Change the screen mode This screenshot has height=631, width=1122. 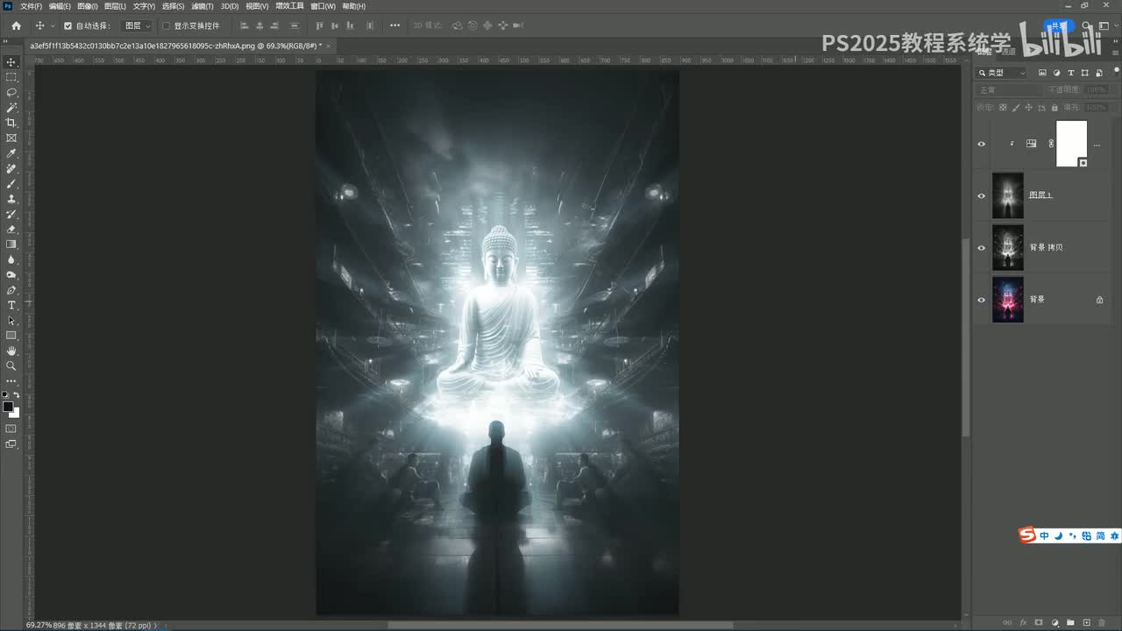[x=11, y=443]
